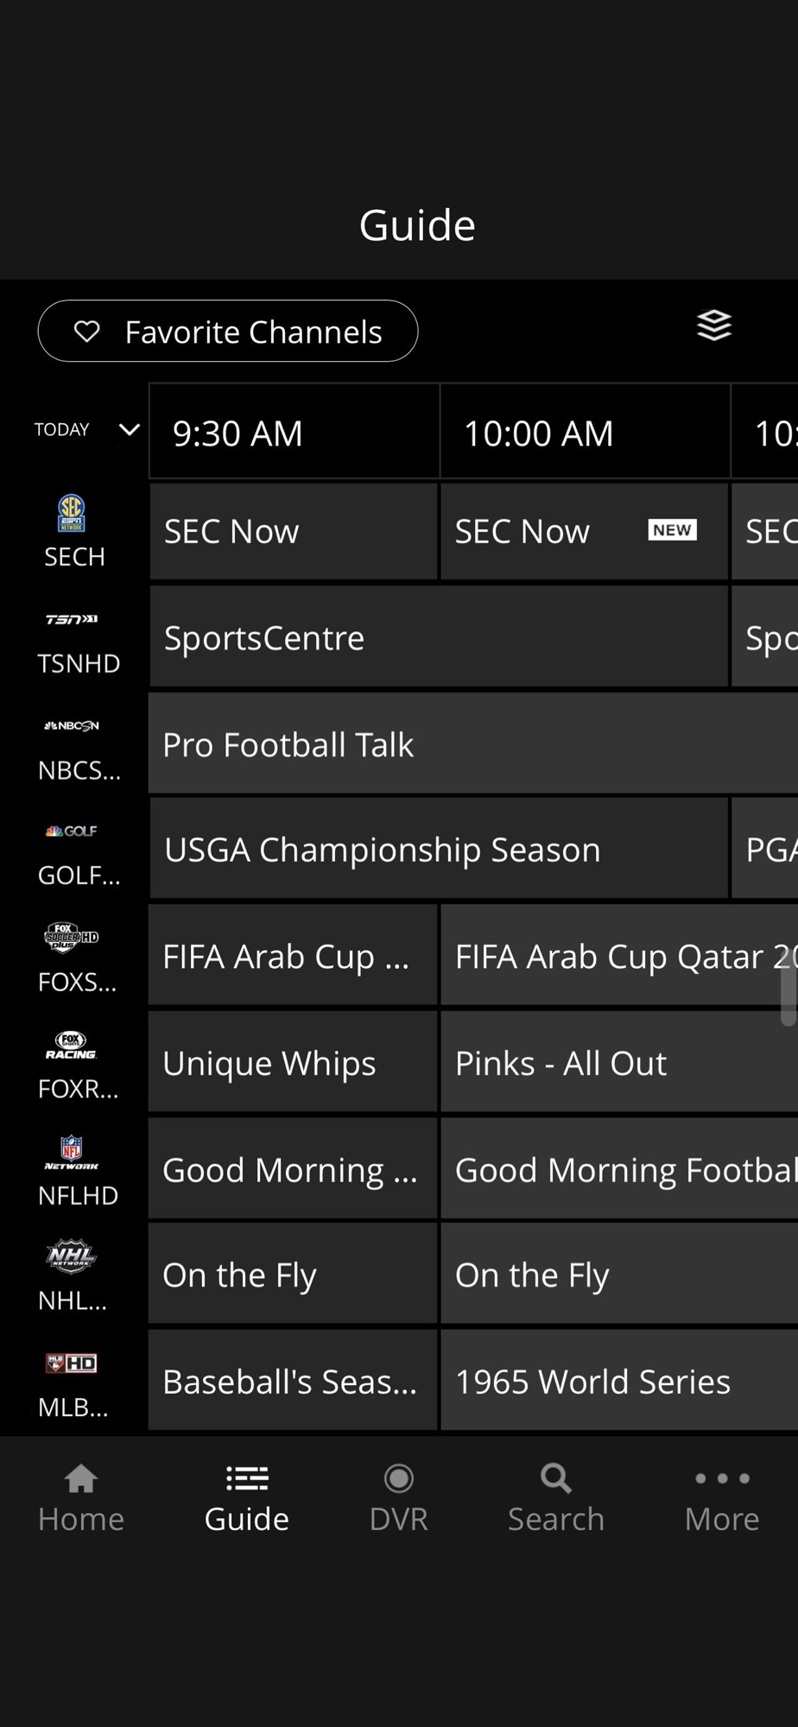Select the NFL Network channel logo

tap(72, 1153)
